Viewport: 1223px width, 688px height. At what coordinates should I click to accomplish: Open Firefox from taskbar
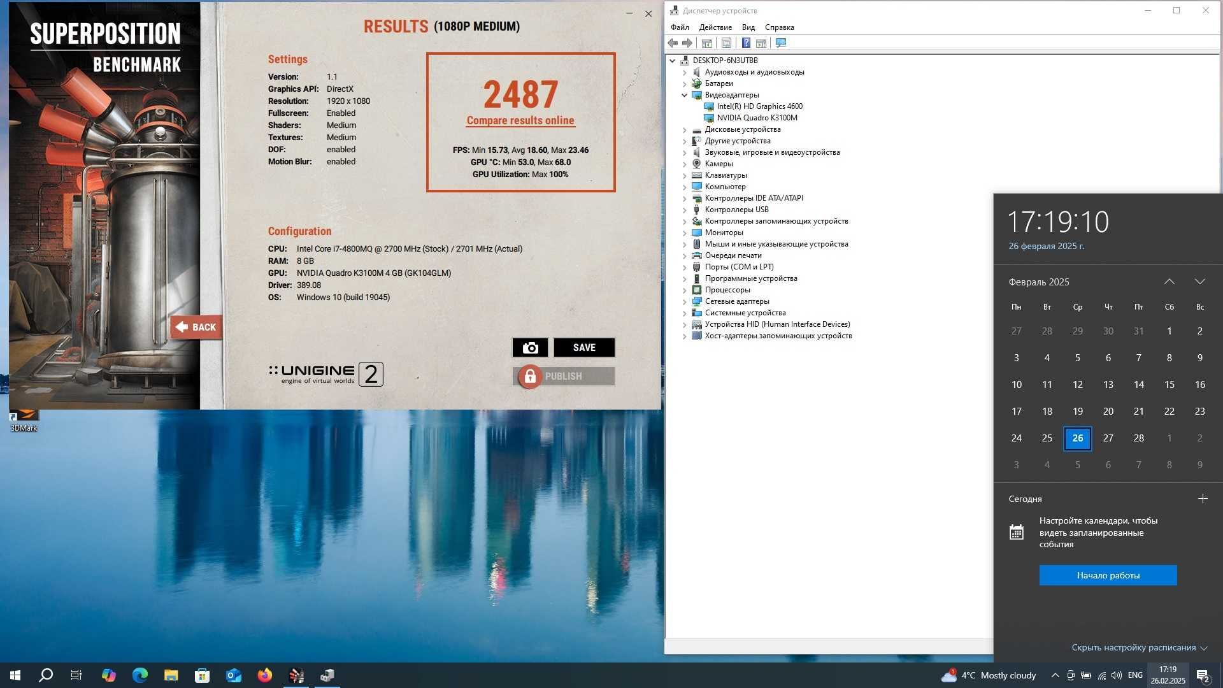264,675
